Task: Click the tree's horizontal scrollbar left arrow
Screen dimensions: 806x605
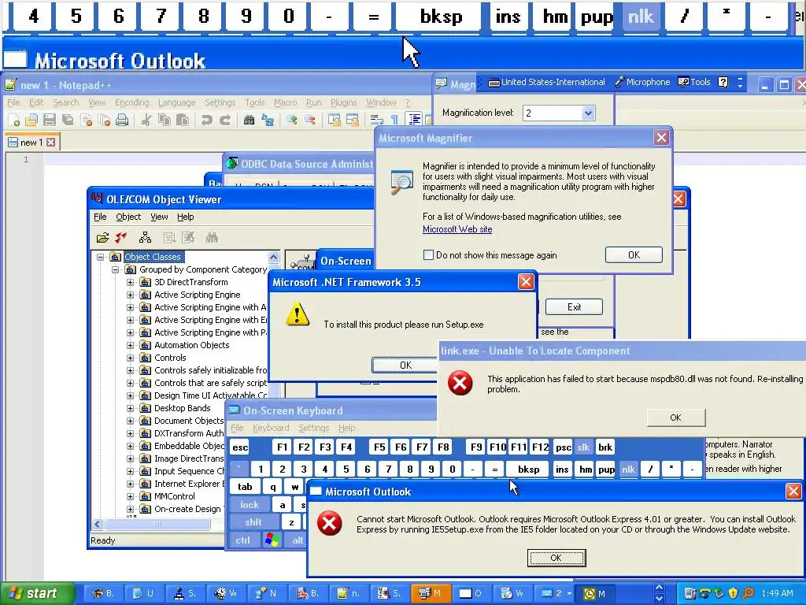Action: tap(98, 524)
